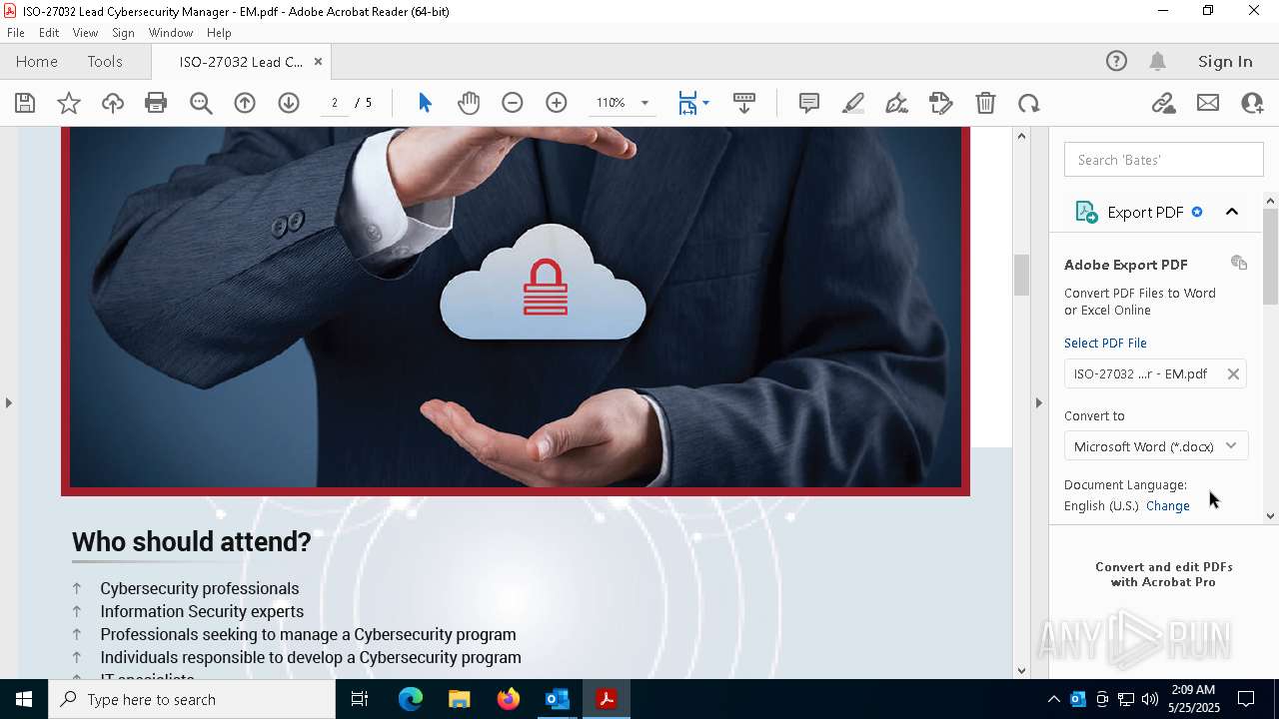This screenshot has height=719, width=1279.
Task: Open the zoom level dropdown
Action: (644, 103)
